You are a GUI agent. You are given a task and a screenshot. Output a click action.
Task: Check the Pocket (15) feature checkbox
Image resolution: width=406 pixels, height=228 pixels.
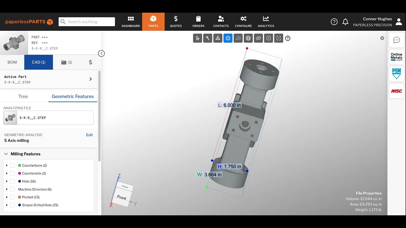(12, 197)
